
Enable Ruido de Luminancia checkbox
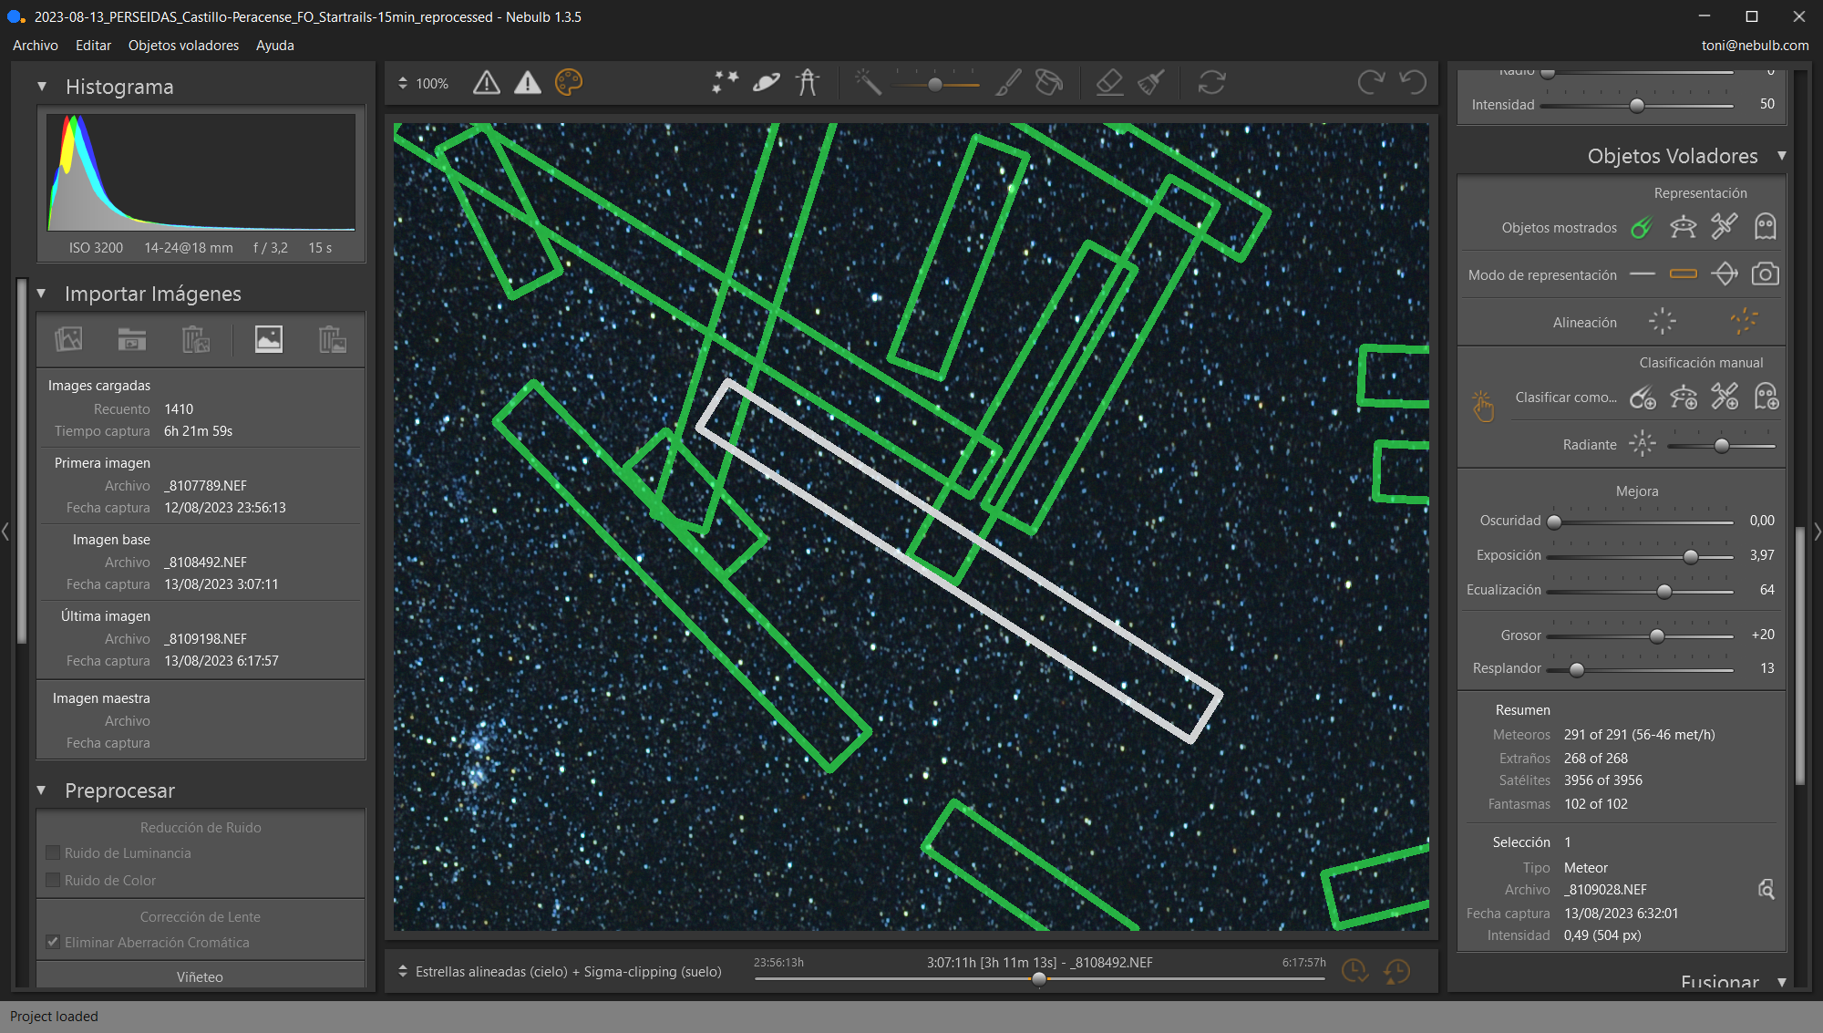click(x=53, y=853)
